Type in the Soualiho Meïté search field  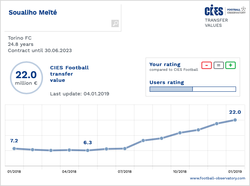[x=59, y=13]
